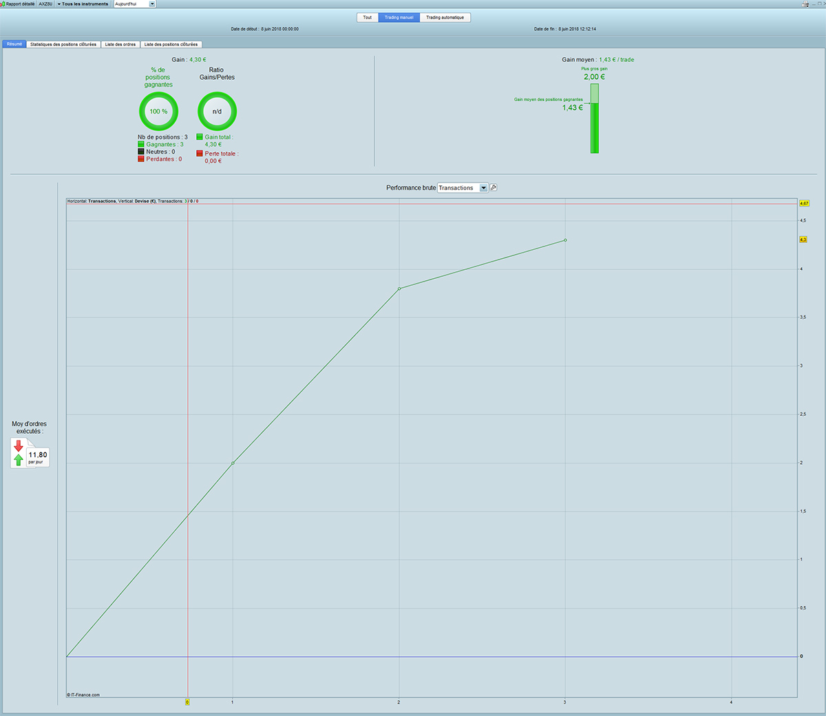Click the green Gain total swatch

point(200,137)
